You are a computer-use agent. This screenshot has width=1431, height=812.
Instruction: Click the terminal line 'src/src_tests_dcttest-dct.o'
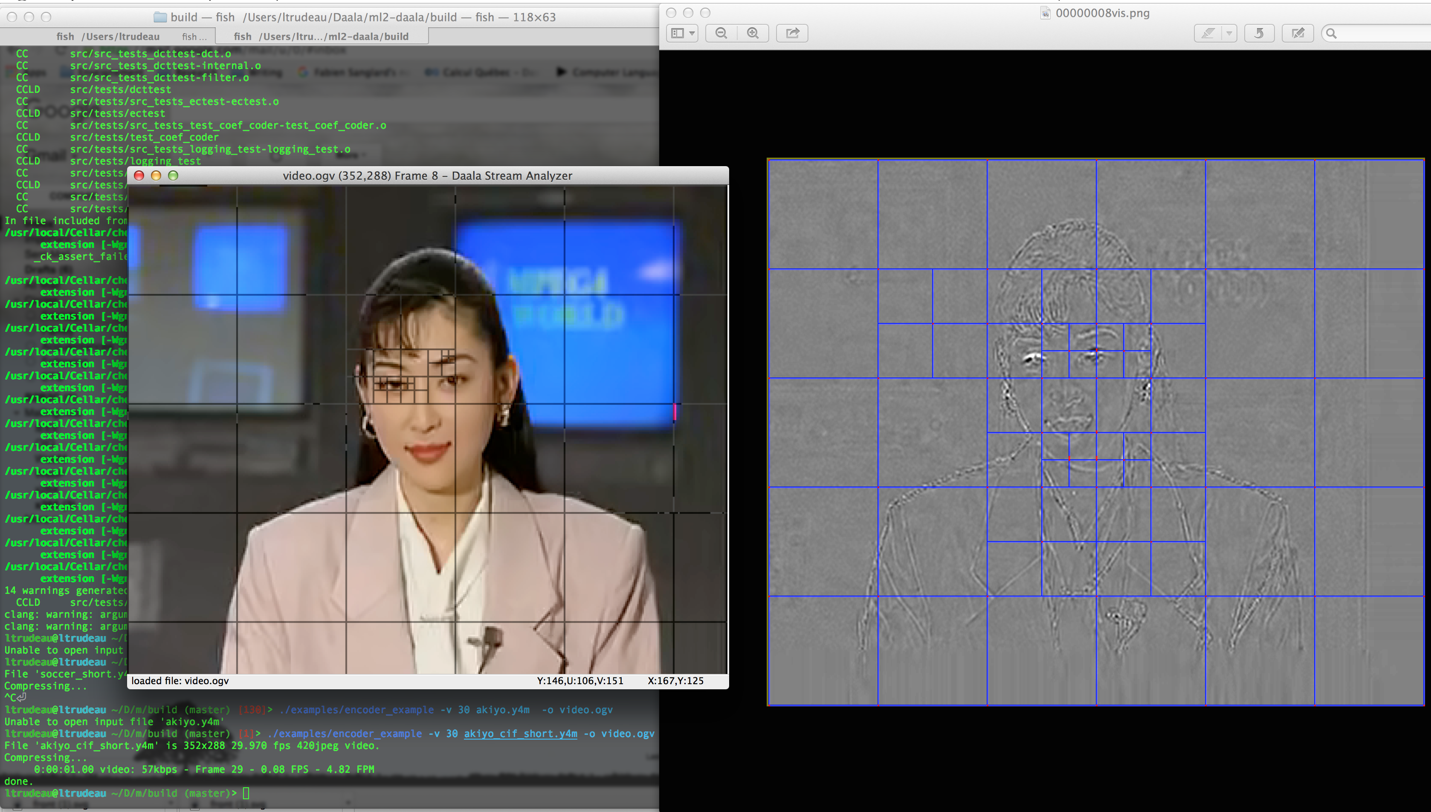[x=151, y=54]
